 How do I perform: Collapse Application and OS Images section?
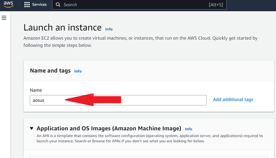(x=32, y=128)
